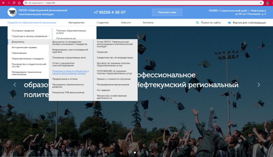The width and height of the screenshot is (273, 157).
Task: Call phone number +7 86558 4-38-07
Action: click(110, 13)
